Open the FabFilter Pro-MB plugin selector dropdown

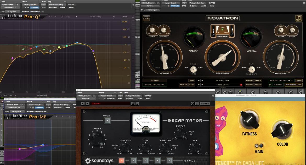point(15,108)
